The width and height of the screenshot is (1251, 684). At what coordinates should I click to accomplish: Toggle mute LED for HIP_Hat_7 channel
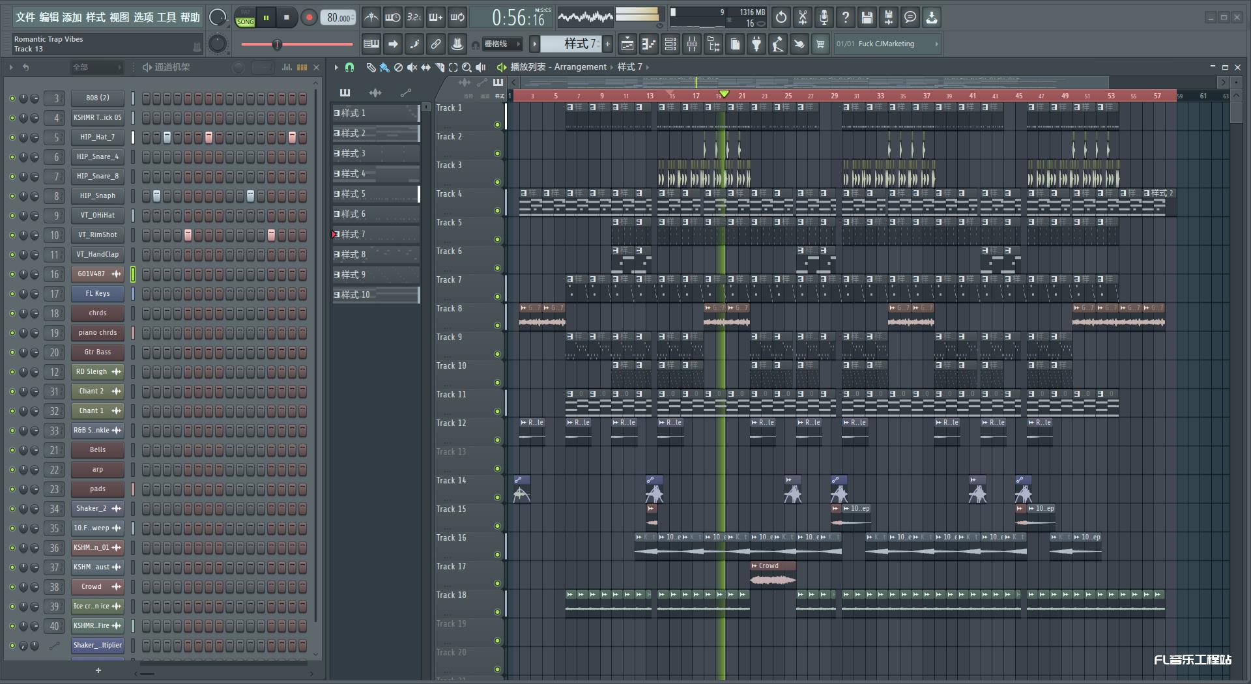[12, 137]
